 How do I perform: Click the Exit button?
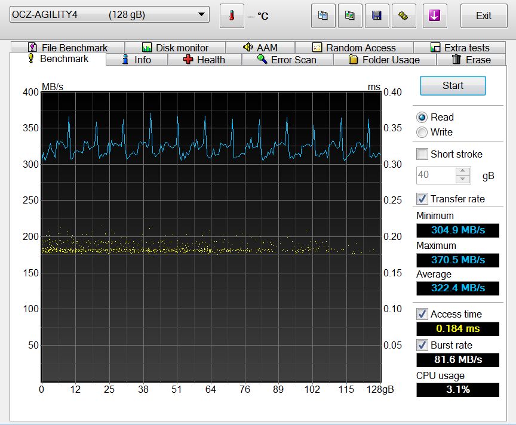click(x=484, y=16)
